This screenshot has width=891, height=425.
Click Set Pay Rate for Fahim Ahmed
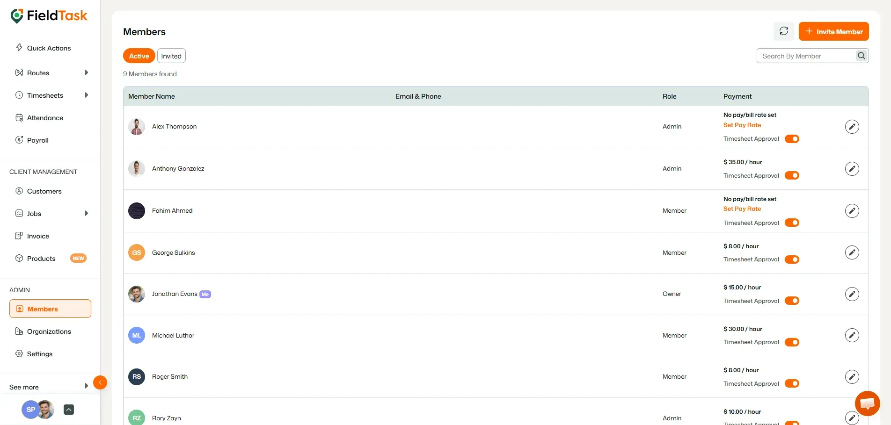coord(742,209)
